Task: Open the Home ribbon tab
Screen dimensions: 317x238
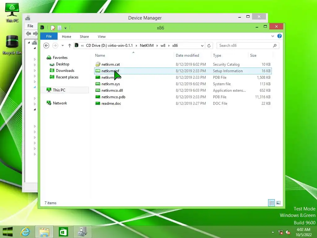Action: 67,37
